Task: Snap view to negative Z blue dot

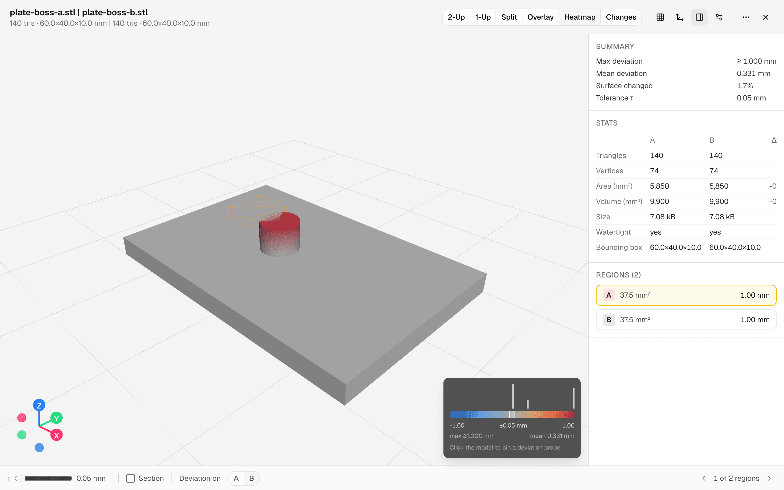Action: tap(39, 448)
